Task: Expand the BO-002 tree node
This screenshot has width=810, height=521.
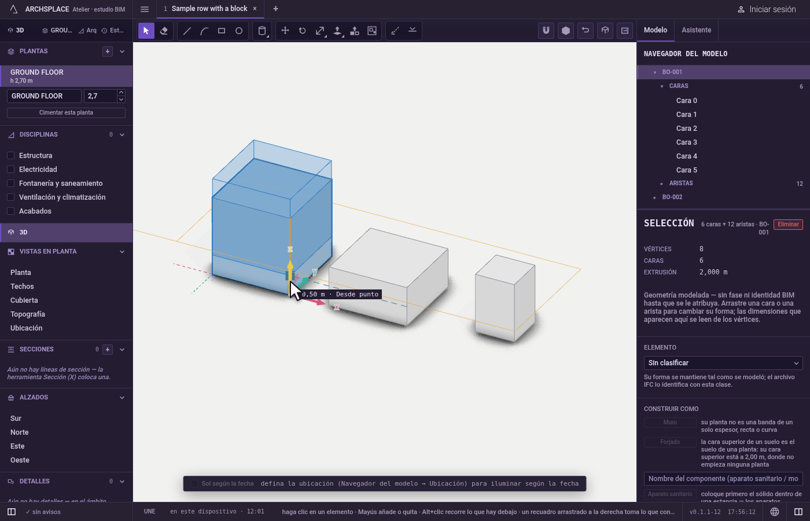Action: (x=655, y=197)
